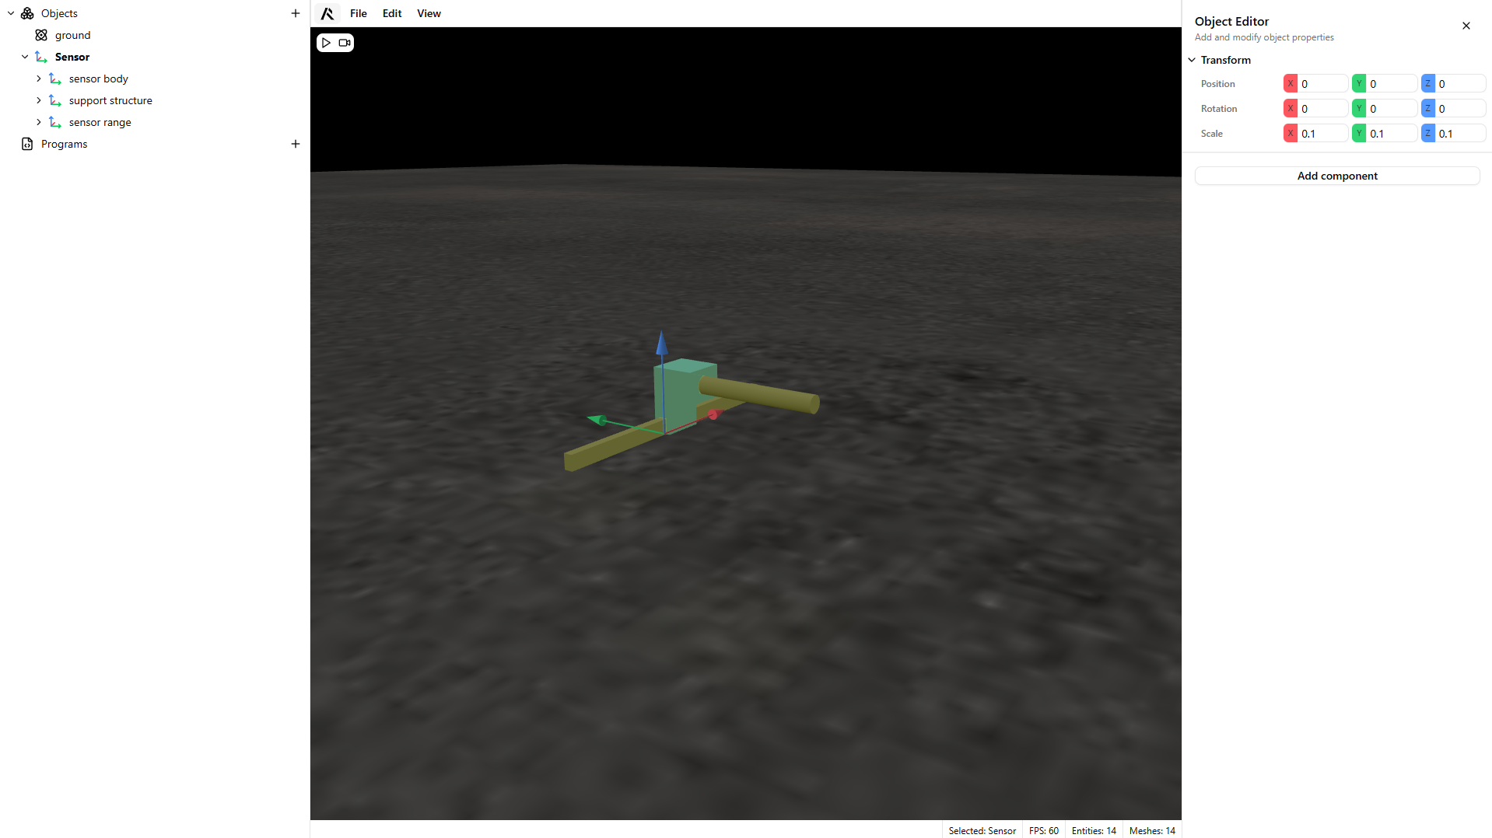Expand the support structure node

pyautogui.click(x=39, y=100)
